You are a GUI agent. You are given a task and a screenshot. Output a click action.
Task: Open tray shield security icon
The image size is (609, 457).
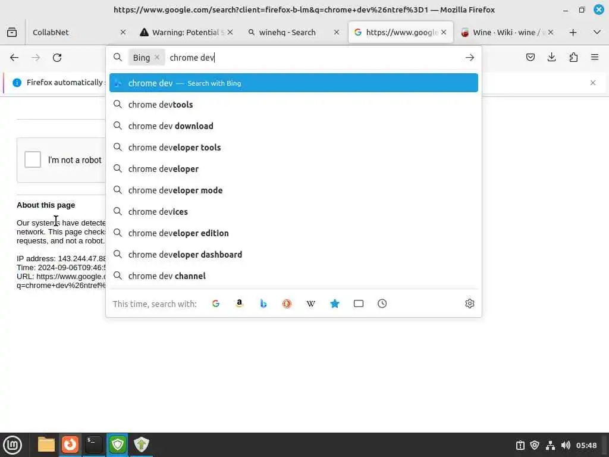tap(535, 445)
